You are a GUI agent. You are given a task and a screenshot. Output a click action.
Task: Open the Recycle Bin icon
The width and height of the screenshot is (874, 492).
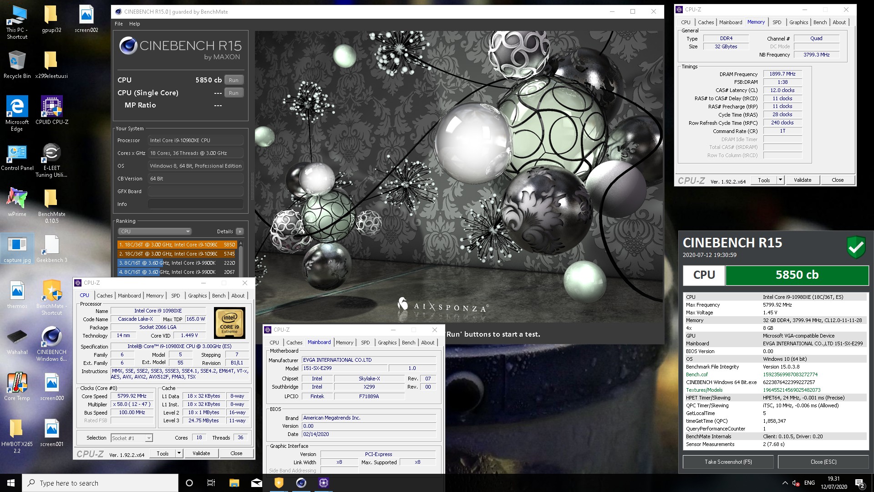tap(17, 65)
